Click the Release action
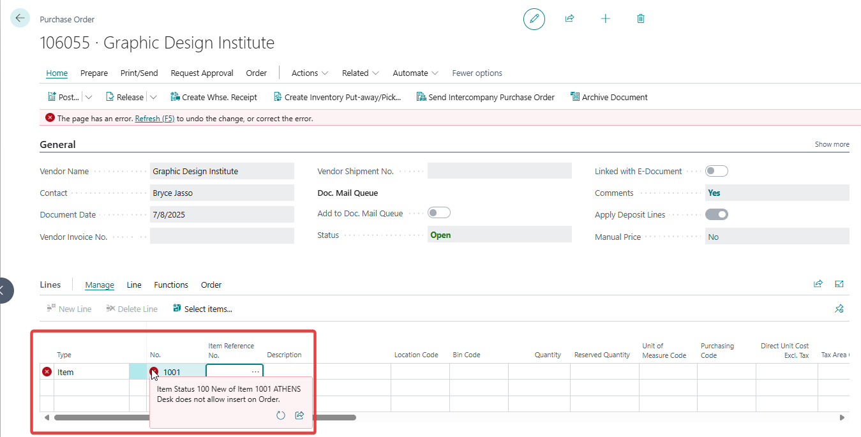Screen dimensions: 861x437 [124, 97]
